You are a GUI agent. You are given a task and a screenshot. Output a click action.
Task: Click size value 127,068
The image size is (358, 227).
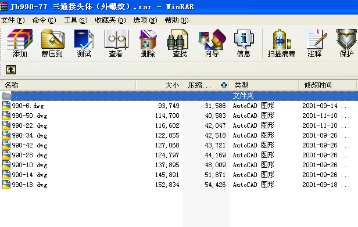tap(167, 145)
